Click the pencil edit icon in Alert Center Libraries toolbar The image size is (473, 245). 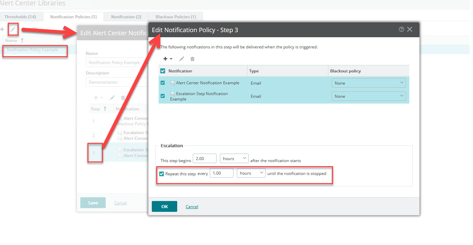[13, 29]
